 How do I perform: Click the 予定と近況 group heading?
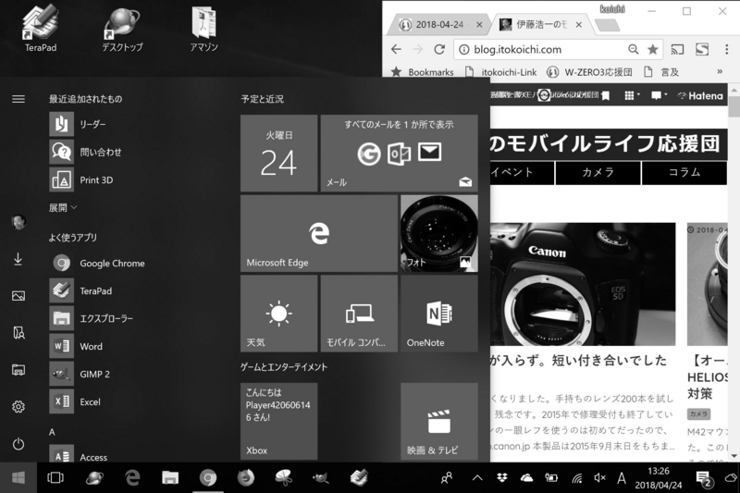tap(263, 99)
